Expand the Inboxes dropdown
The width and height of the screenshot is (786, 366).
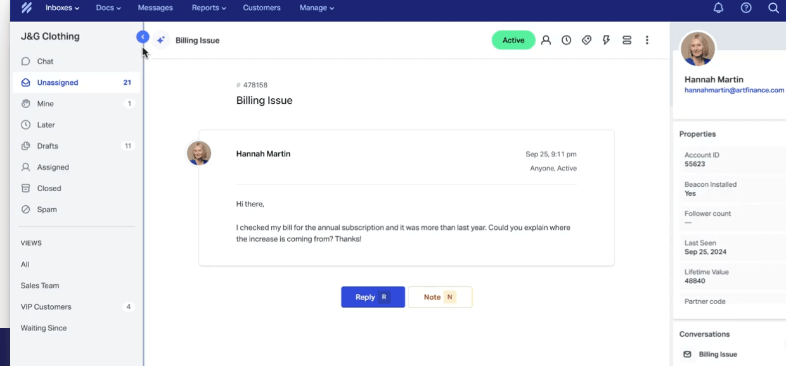(61, 8)
